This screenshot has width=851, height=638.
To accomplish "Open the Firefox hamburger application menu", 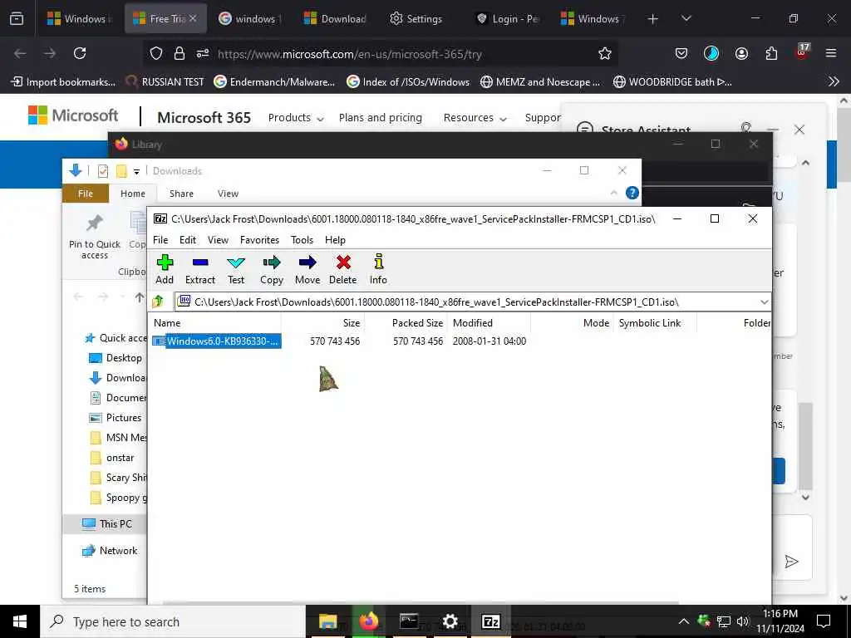I will point(830,53).
